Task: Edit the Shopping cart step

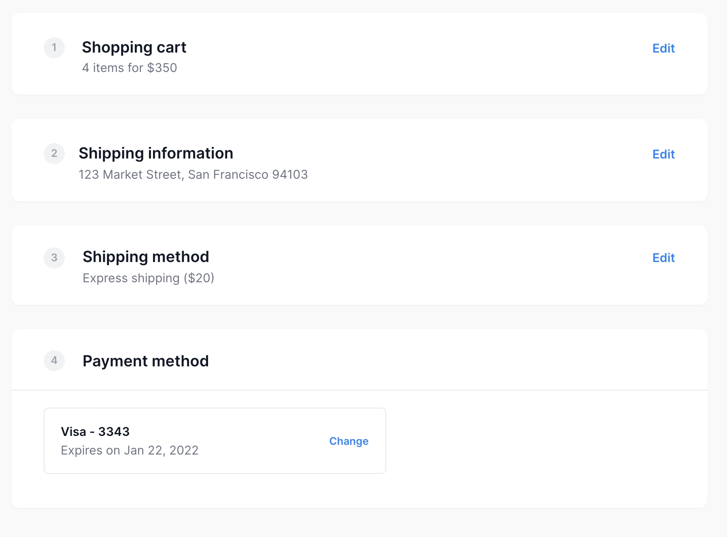Action: (663, 49)
